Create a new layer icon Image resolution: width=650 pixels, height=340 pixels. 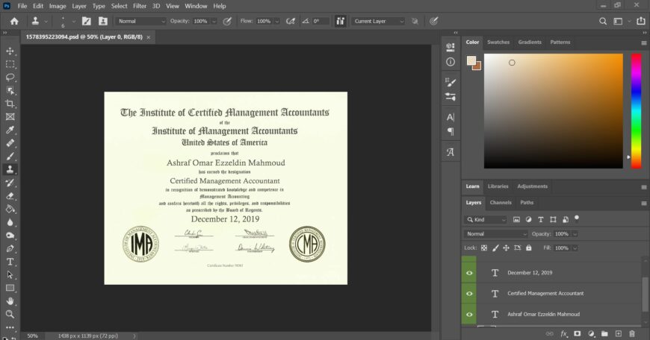point(618,333)
